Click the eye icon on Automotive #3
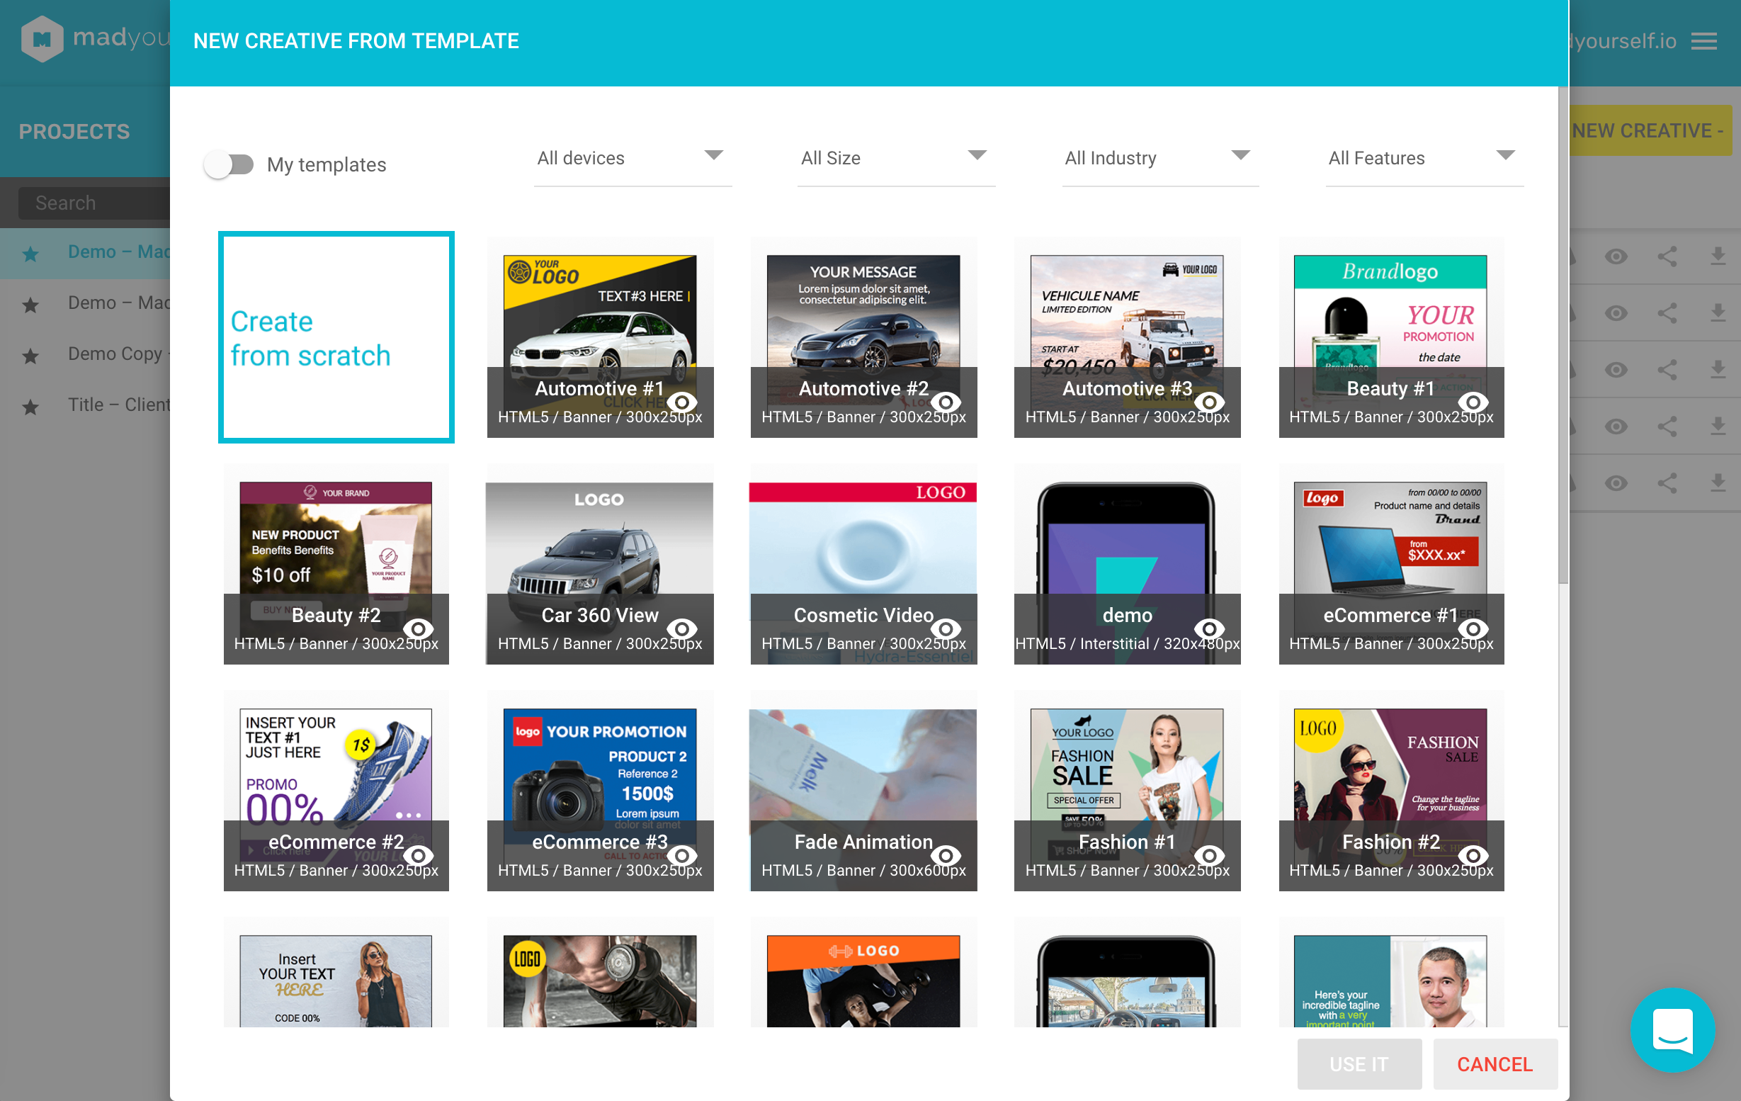The height and width of the screenshot is (1101, 1741). 1209,402
